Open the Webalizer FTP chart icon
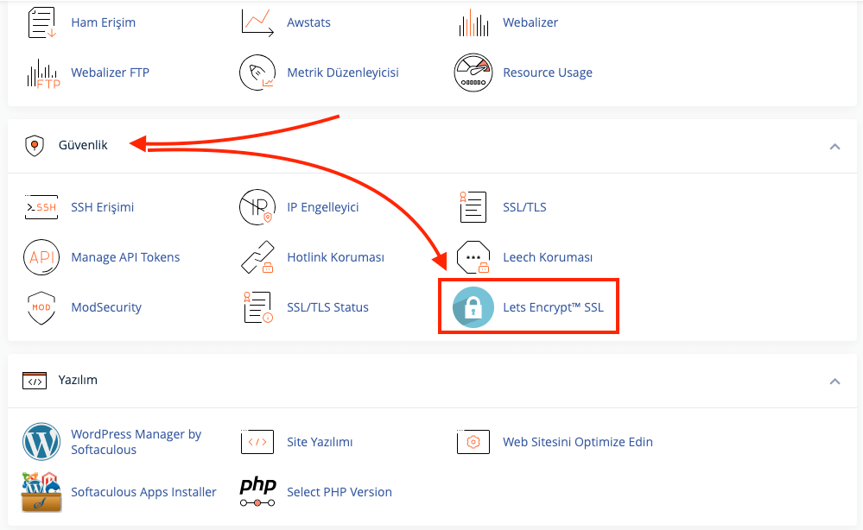This screenshot has width=863, height=530. coord(41,73)
